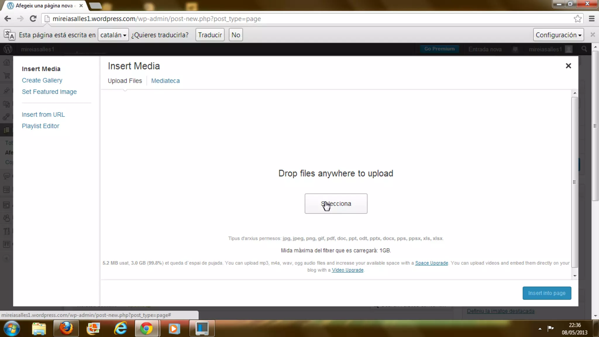The height and width of the screenshot is (337, 599).
Task: Bookmark this page with the star icon
Action: tap(578, 19)
